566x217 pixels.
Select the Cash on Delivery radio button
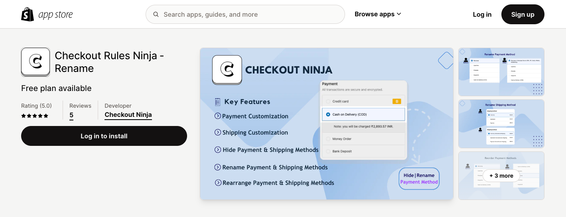(x=328, y=114)
